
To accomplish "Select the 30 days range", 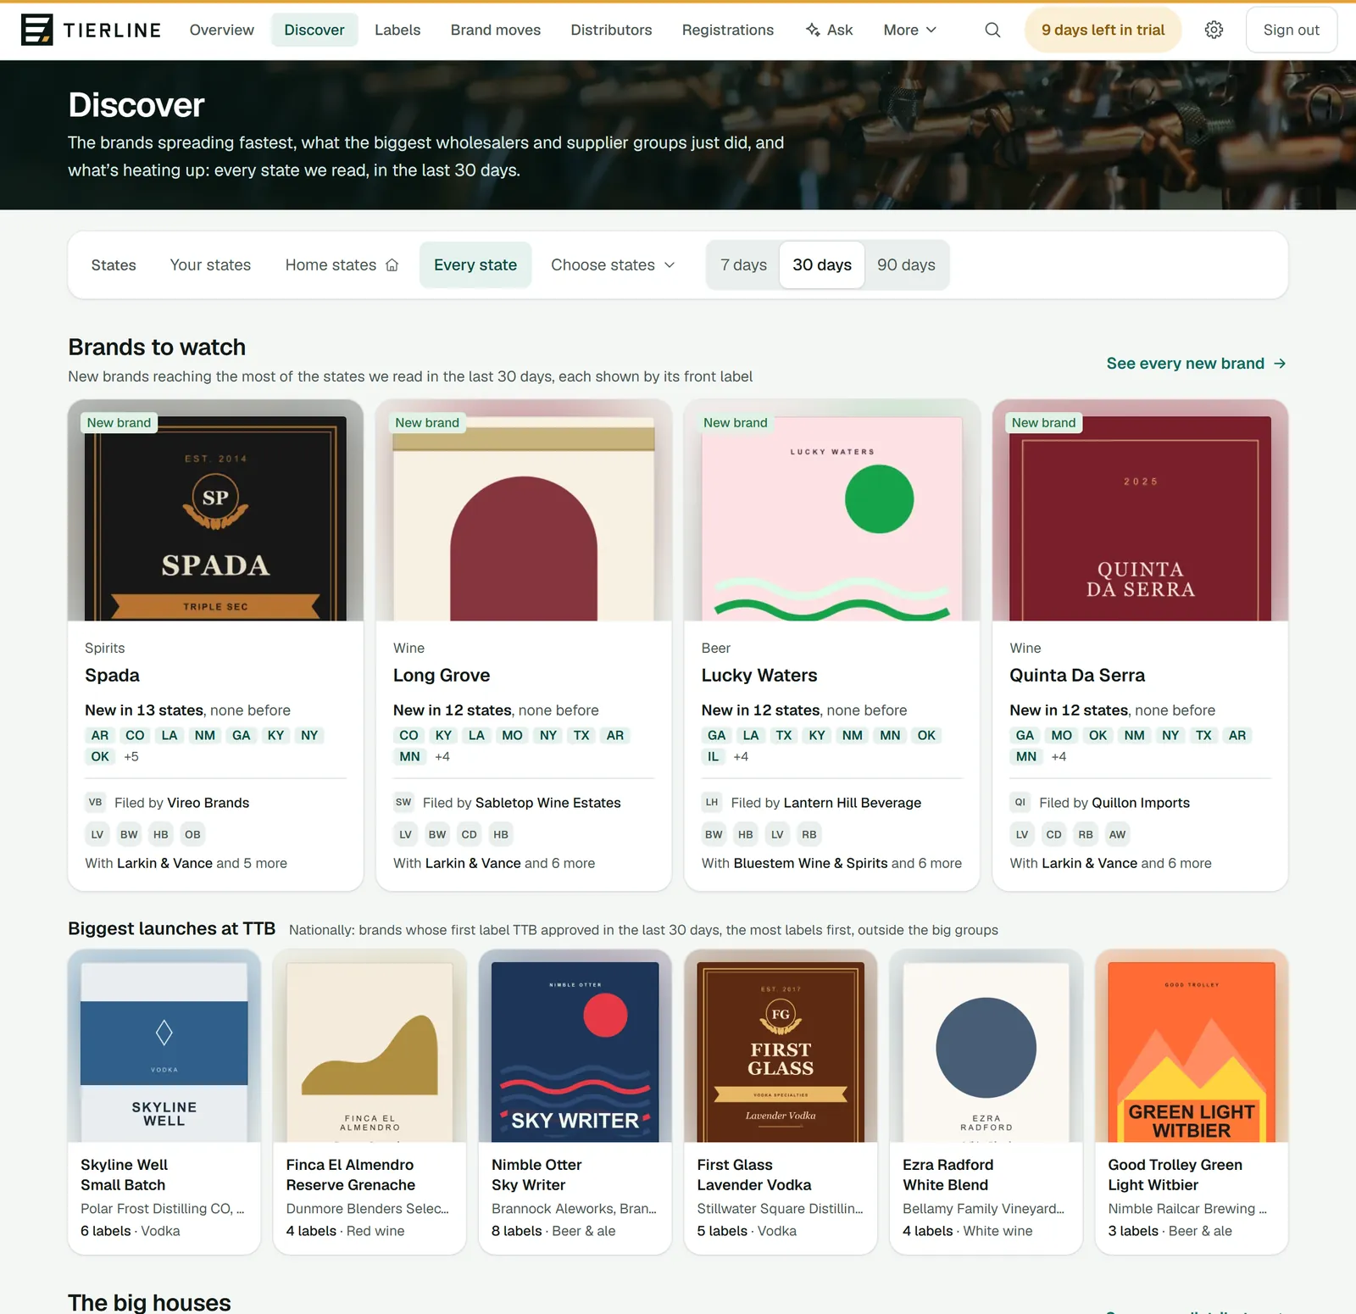I will coord(822,265).
